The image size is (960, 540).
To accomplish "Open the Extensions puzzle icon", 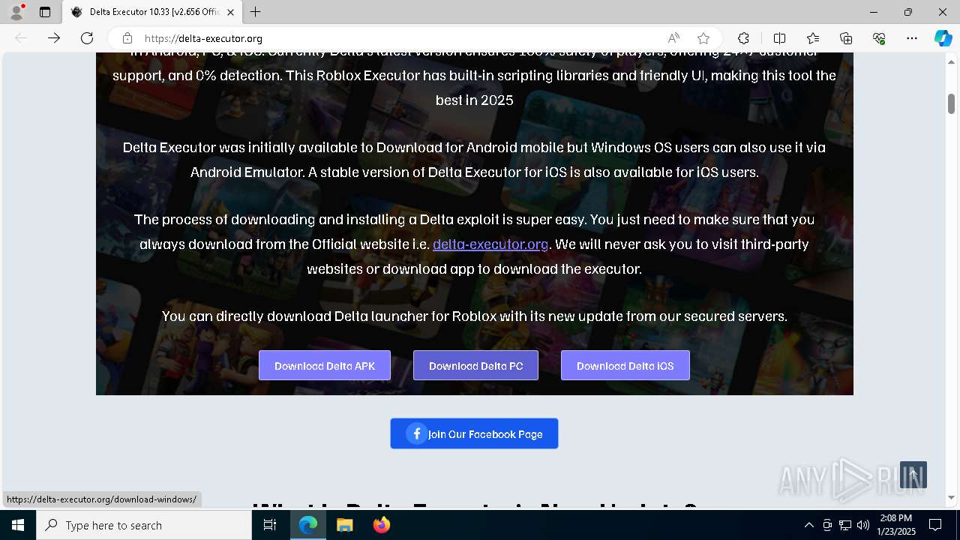I will click(x=743, y=38).
